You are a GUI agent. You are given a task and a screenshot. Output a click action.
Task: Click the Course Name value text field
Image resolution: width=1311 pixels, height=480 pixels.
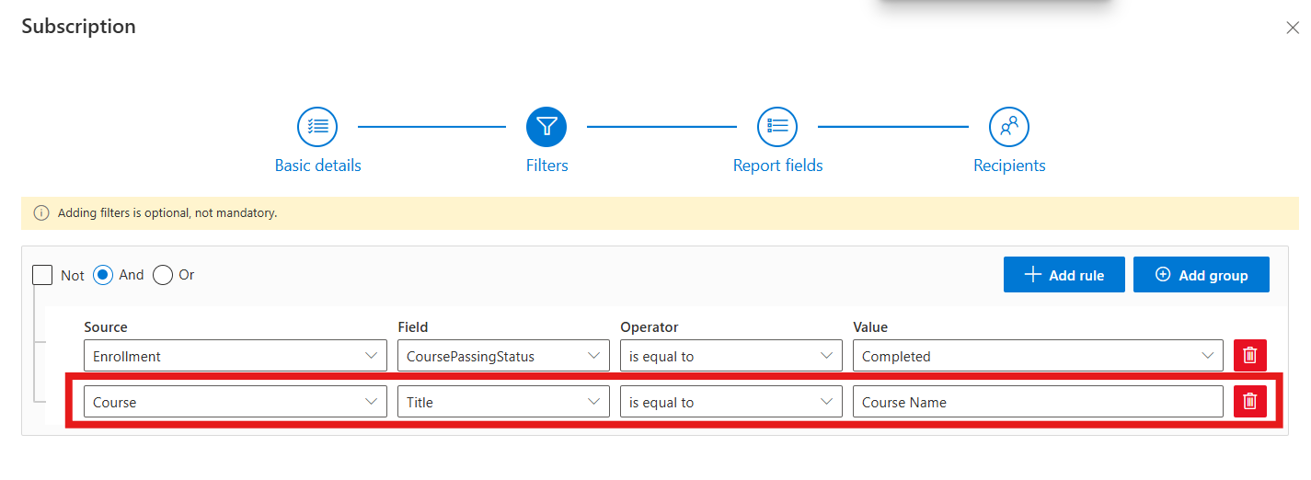(x=1037, y=402)
